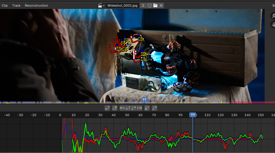Click the Clear Track Path After icon
The height and width of the screenshot is (153, 275).
[147, 108]
